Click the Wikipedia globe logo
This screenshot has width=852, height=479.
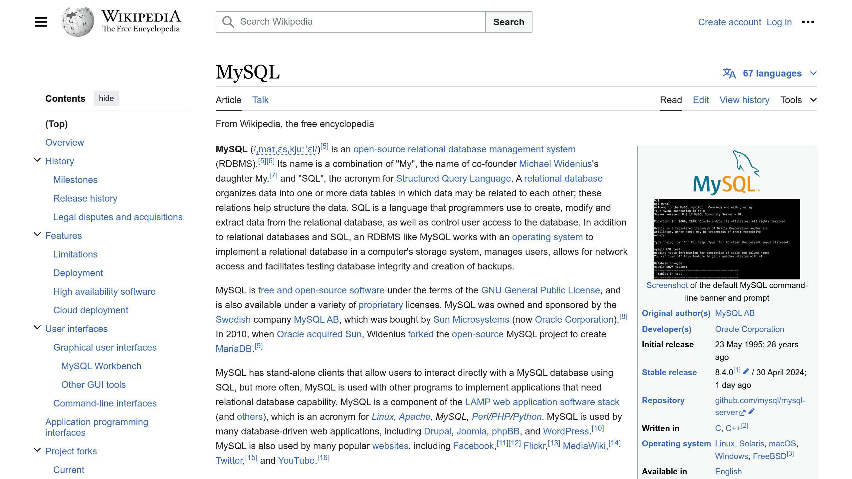[78, 22]
